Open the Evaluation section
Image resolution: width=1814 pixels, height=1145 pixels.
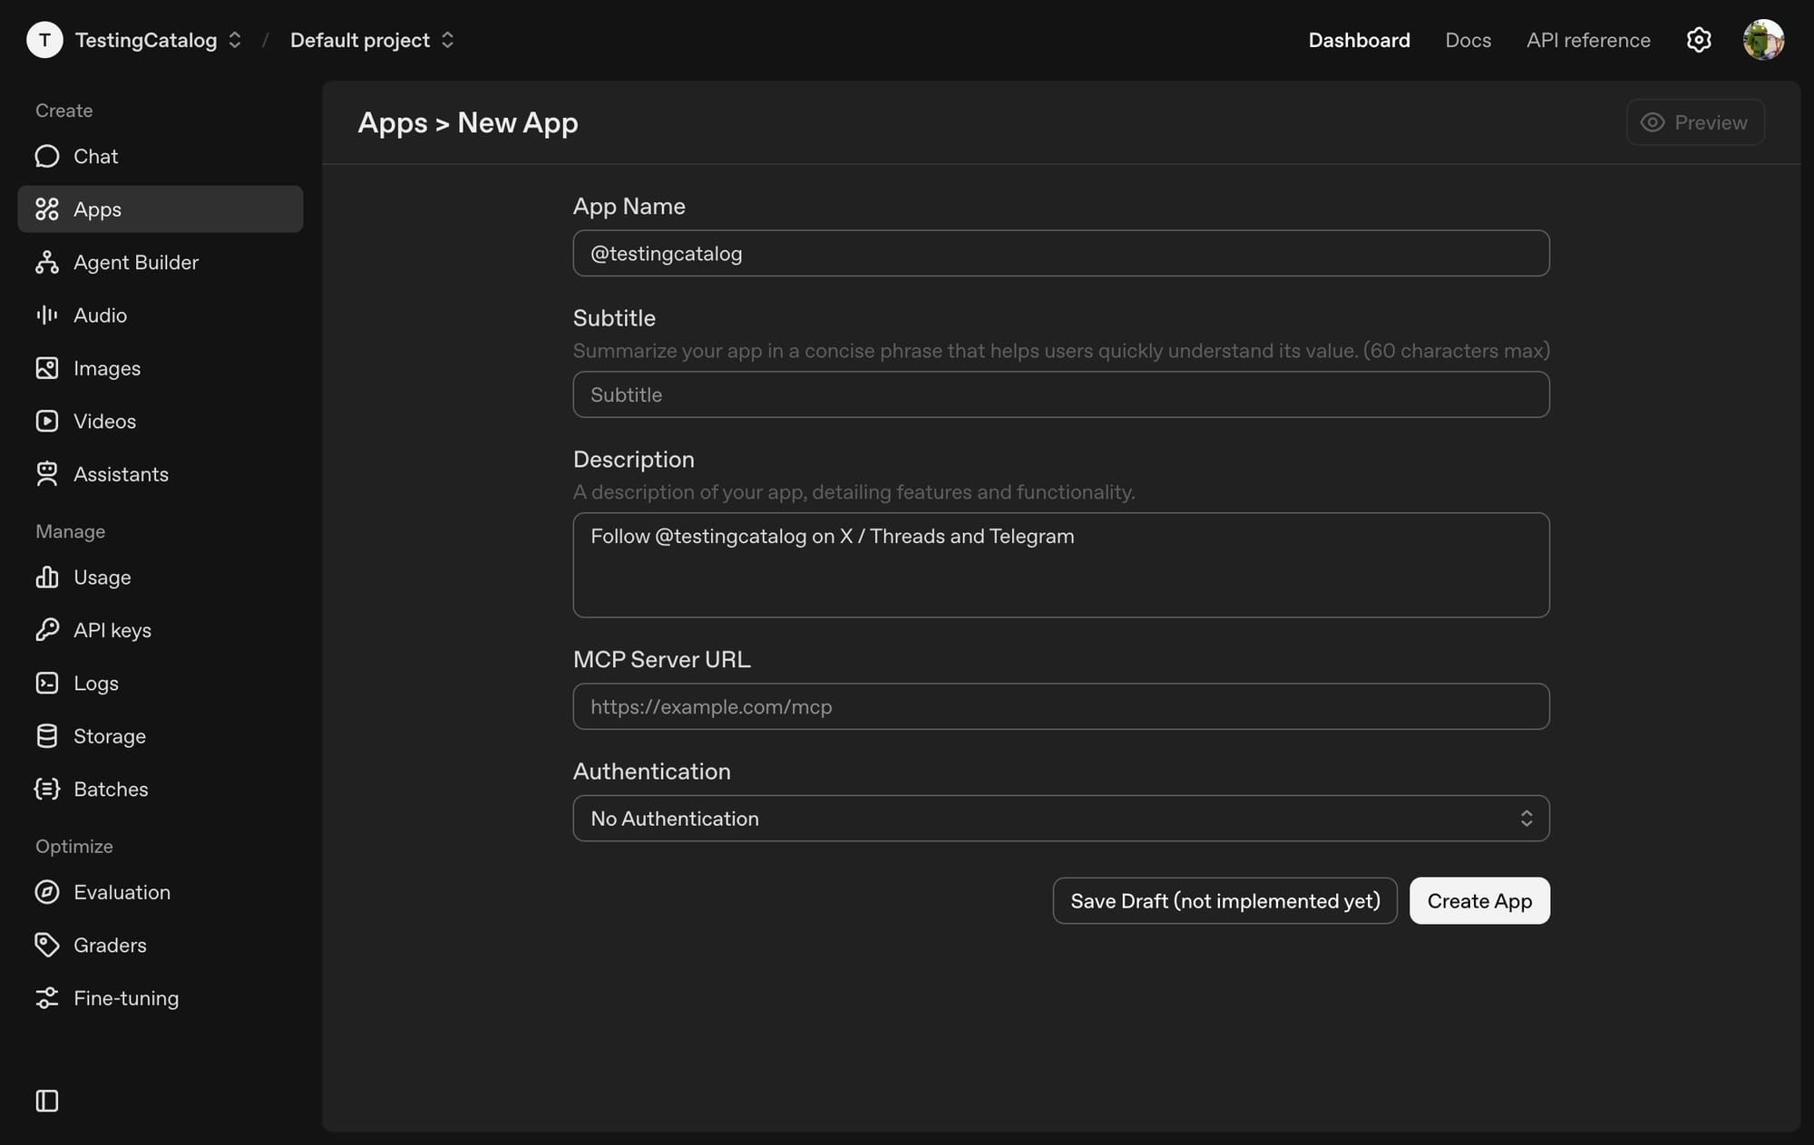pos(122,892)
